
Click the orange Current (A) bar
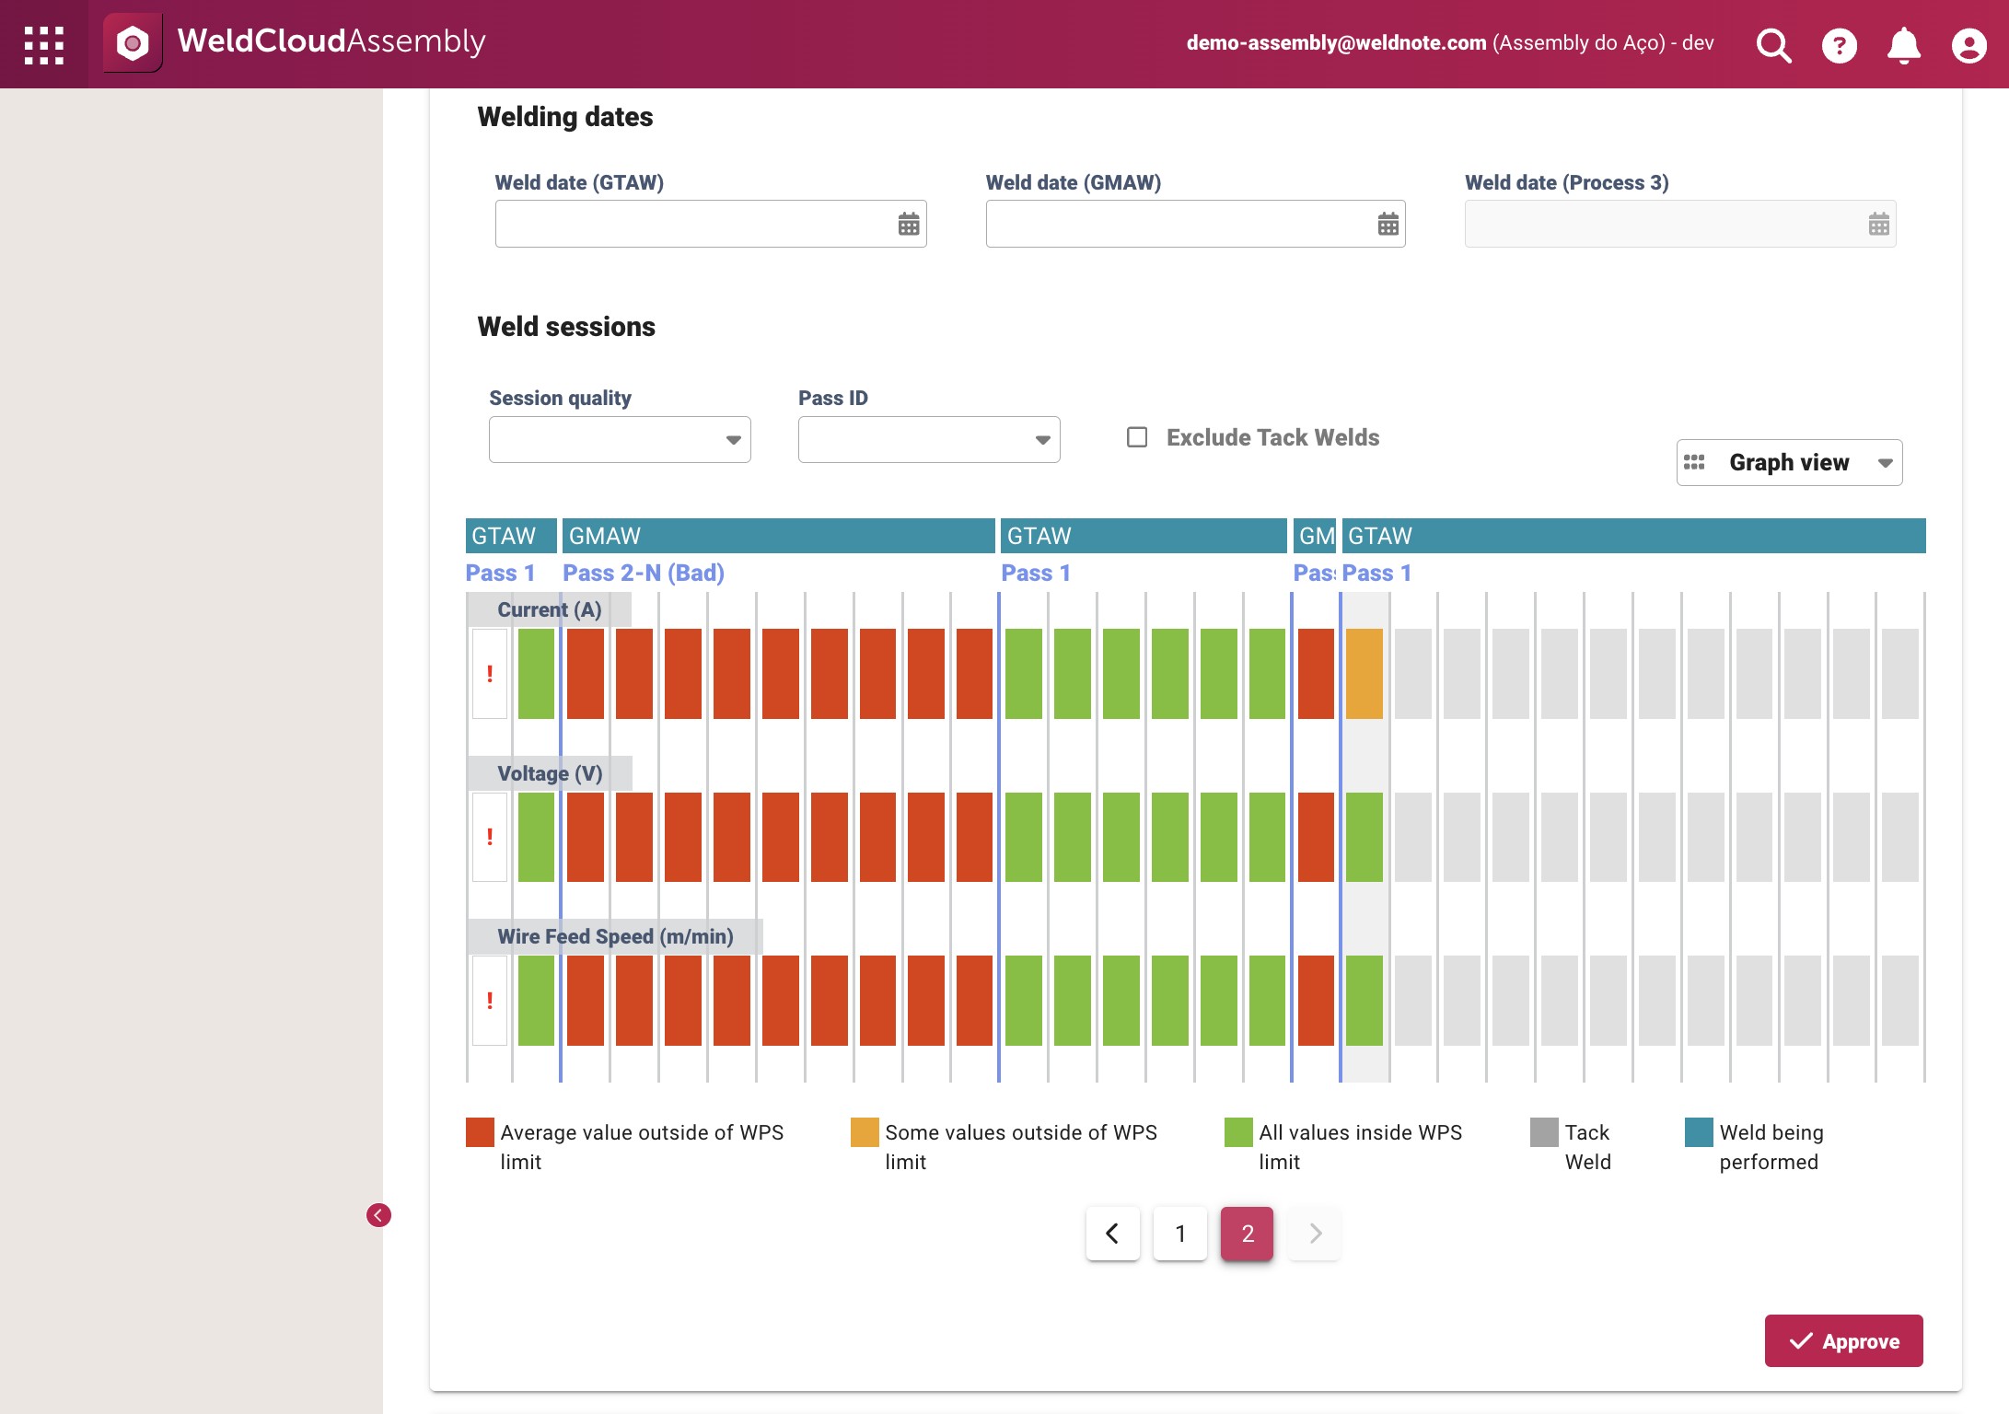coord(1364,674)
